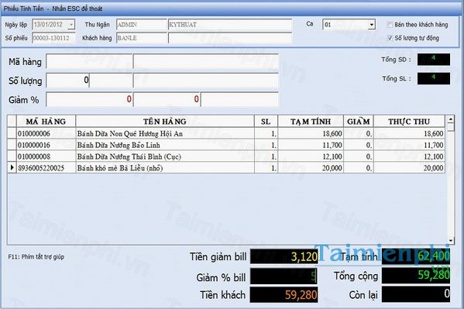Click item code 010000006 cell
The image size is (464, 309).
point(46,133)
